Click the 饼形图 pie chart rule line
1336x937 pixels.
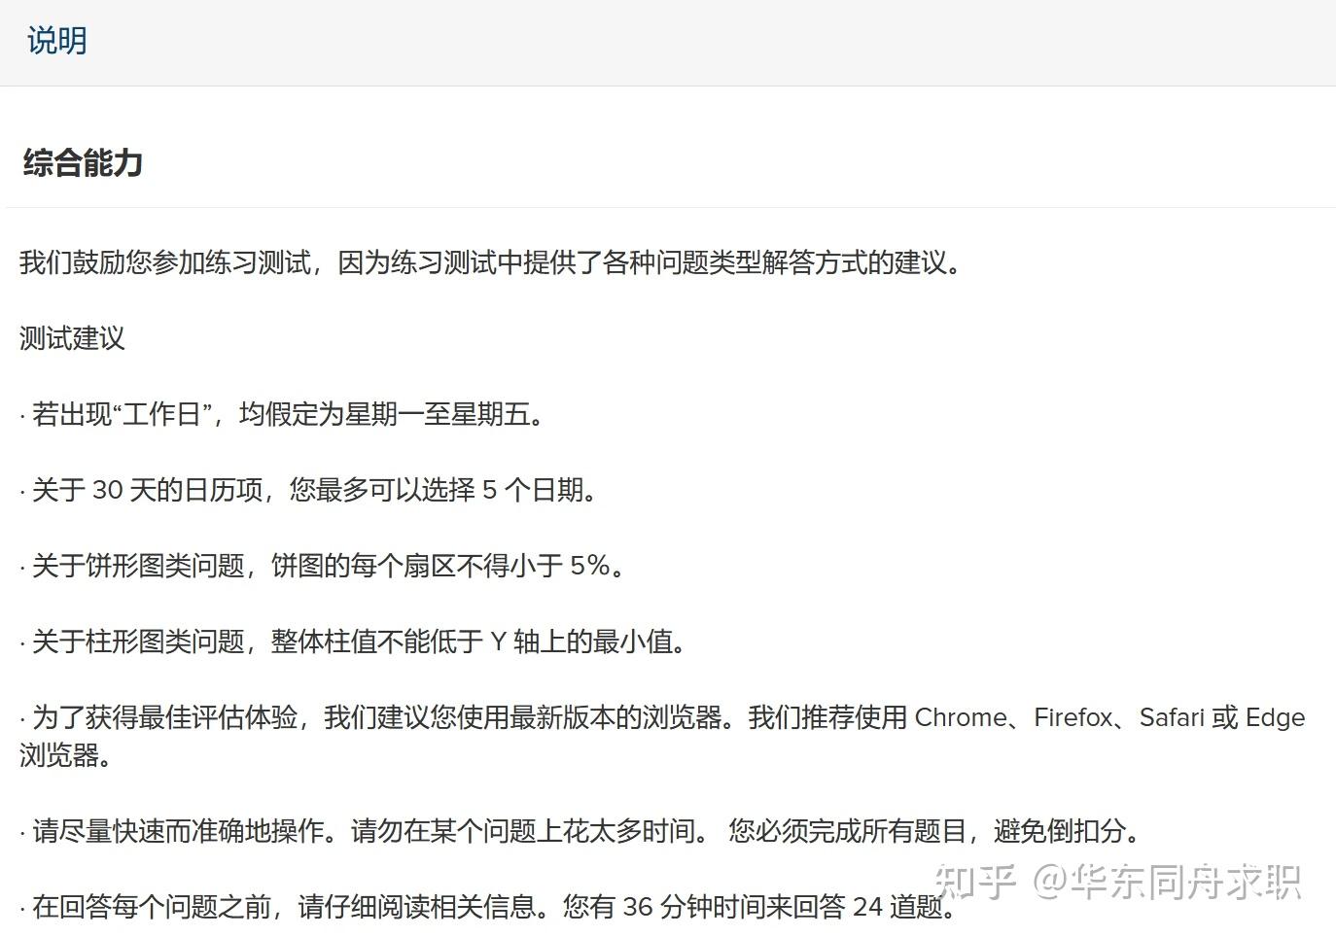321,566
